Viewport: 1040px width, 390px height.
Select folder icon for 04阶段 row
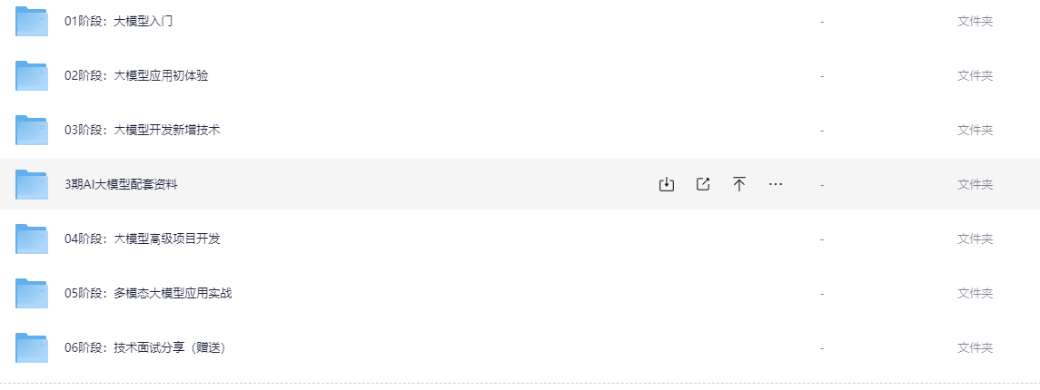pos(32,239)
